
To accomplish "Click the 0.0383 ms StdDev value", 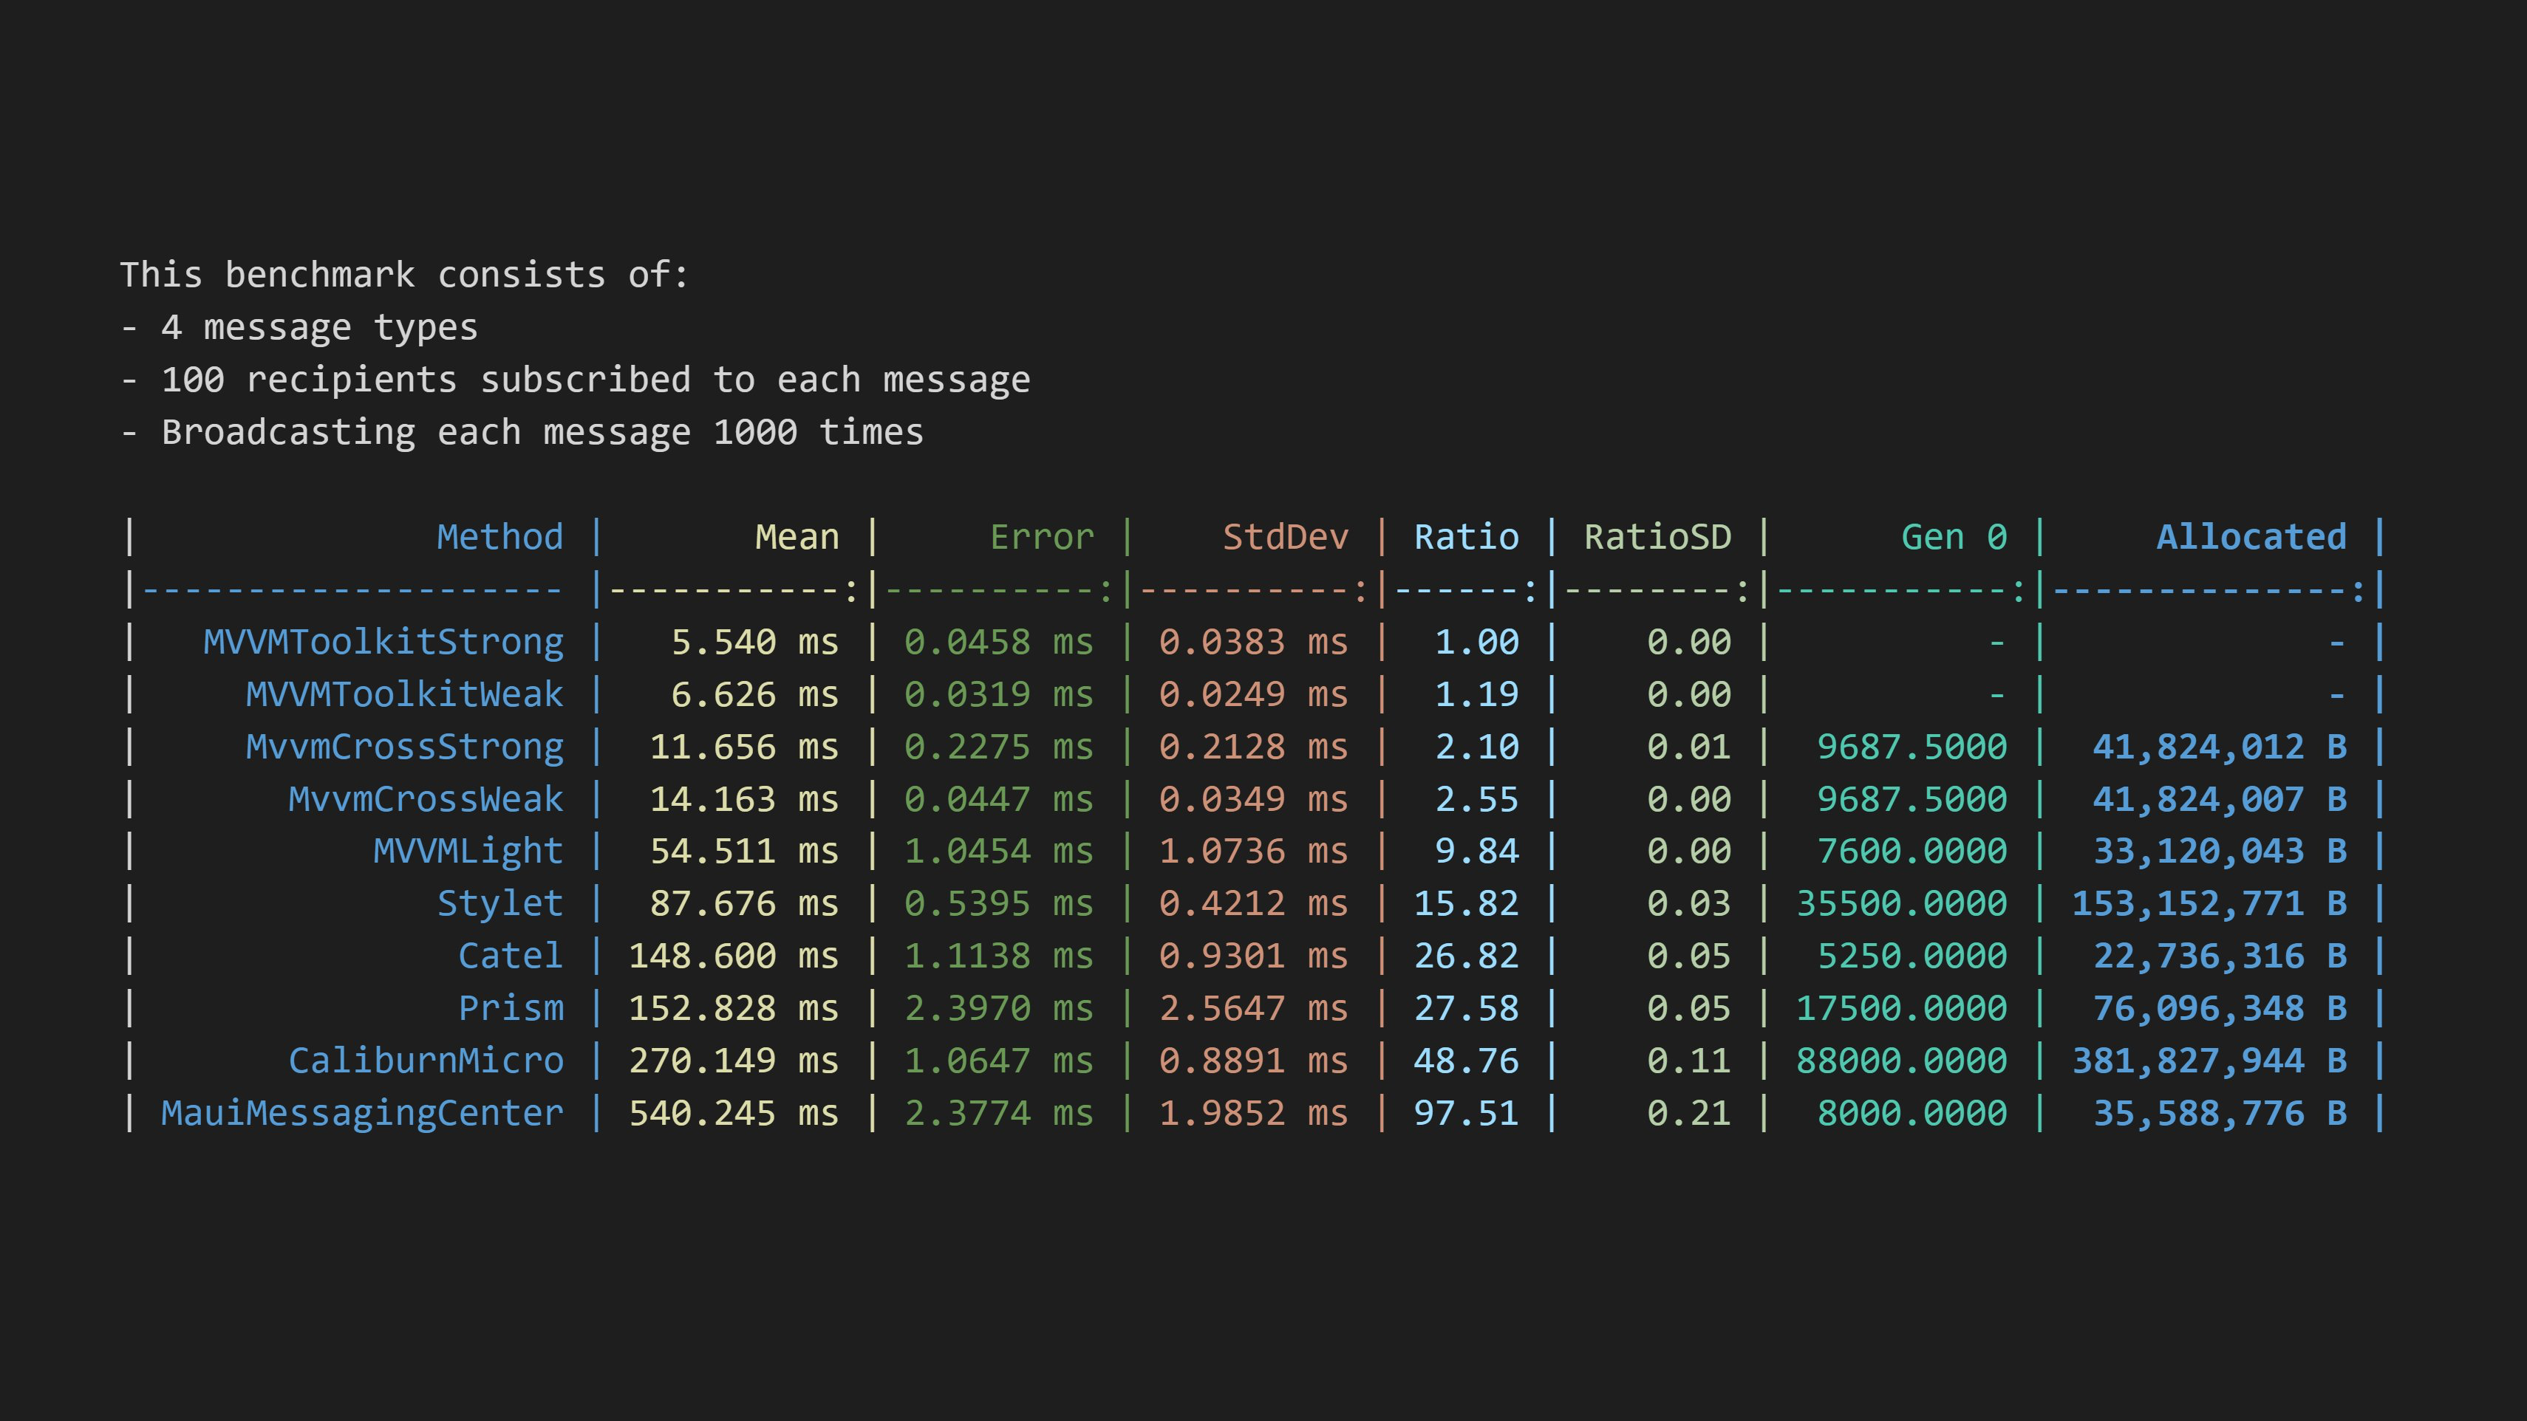I will 1254,643.
